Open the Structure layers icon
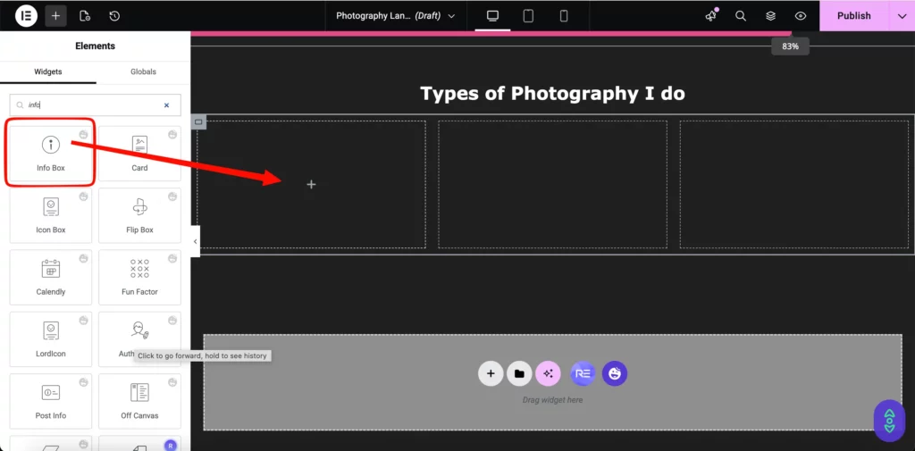915x451 pixels. point(771,16)
